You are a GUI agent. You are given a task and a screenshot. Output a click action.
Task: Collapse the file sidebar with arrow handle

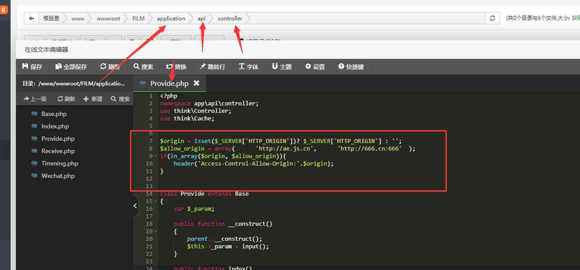135,206
